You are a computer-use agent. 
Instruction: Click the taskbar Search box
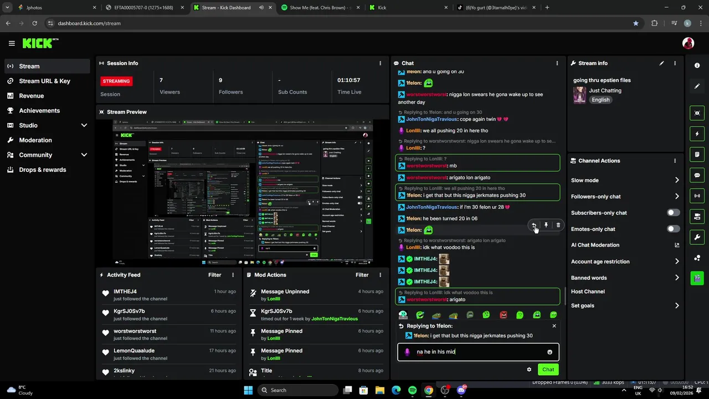(297, 390)
